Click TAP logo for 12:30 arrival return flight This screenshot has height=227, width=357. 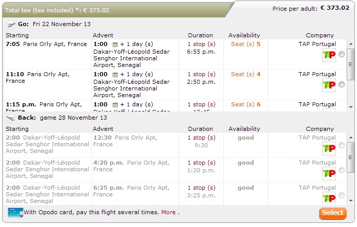click(329, 148)
